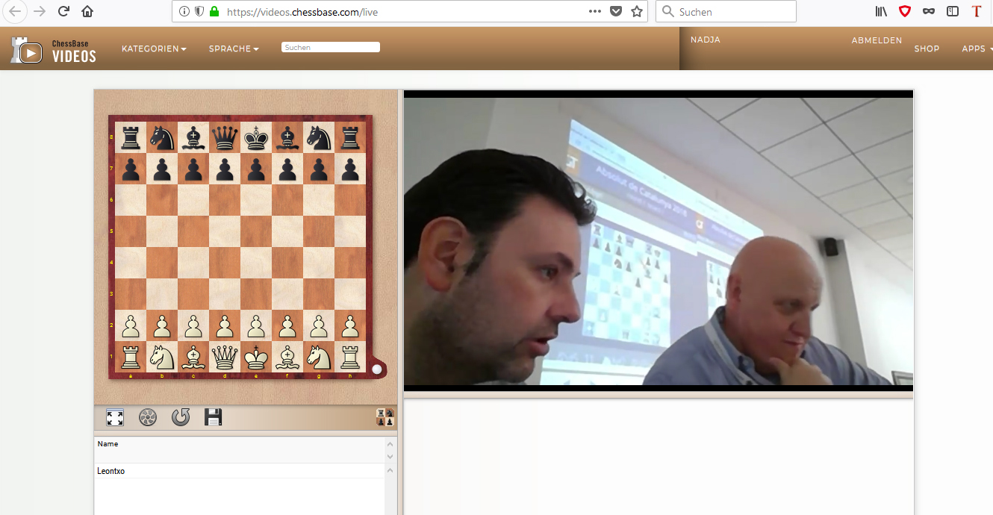The height and width of the screenshot is (515, 993).
Task: Expand the APPS dropdown menu
Action: [x=977, y=49]
